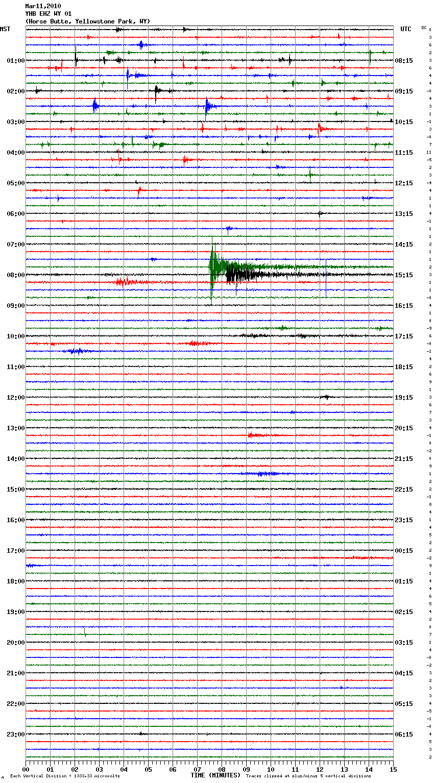
Task: Pick the 10:15 UTC time label
Action: point(404,122)
